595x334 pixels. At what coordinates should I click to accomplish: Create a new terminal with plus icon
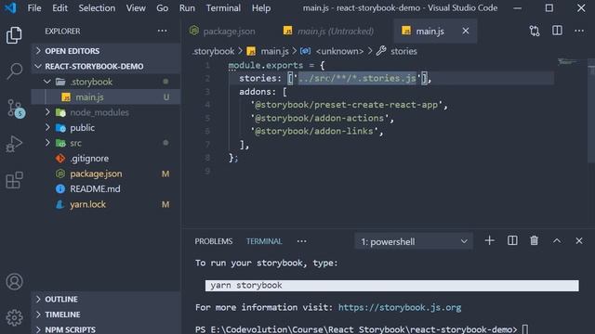[x=490, y=240]
